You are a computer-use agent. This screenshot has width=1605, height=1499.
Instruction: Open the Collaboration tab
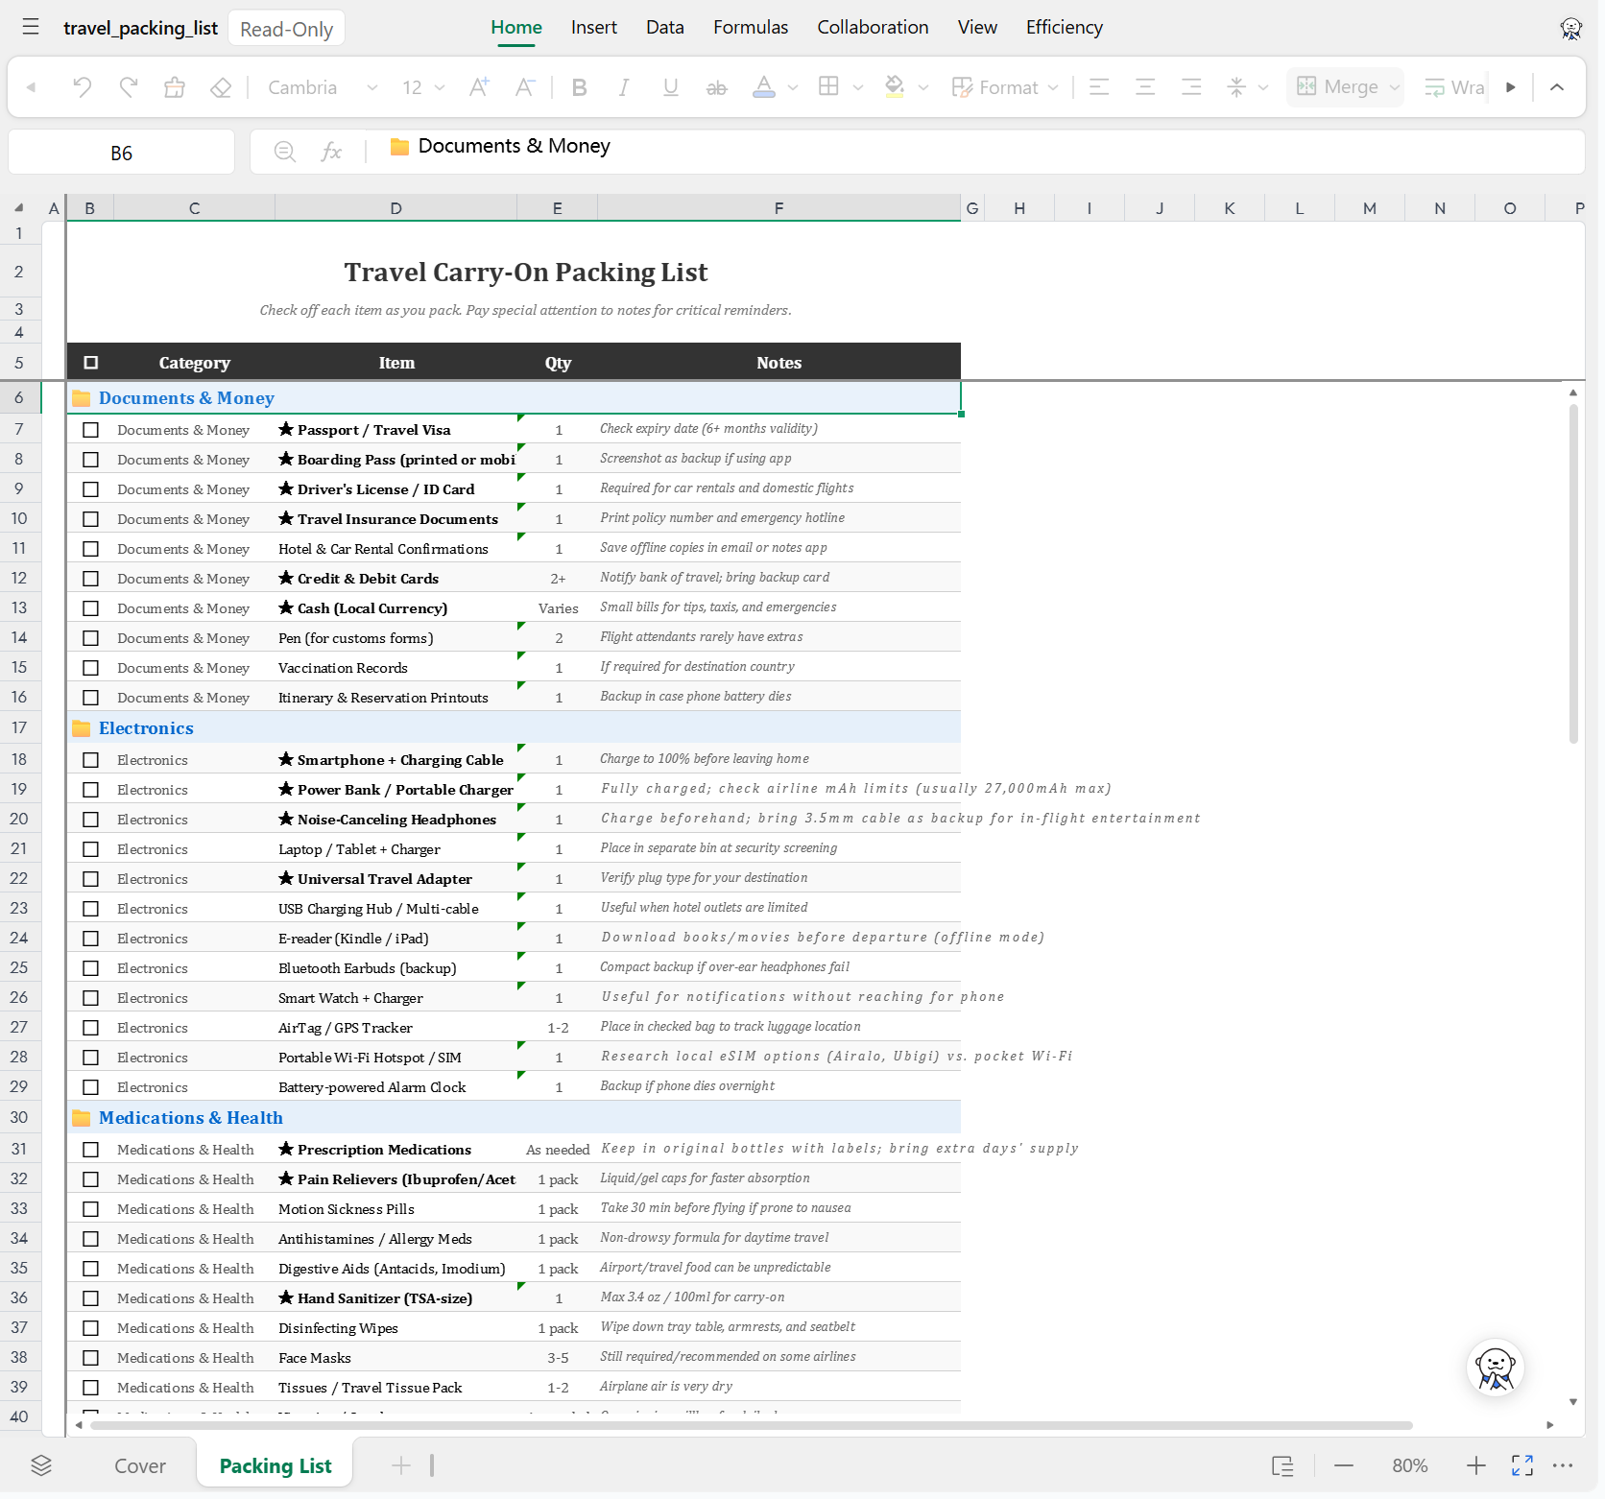[874, 28]
